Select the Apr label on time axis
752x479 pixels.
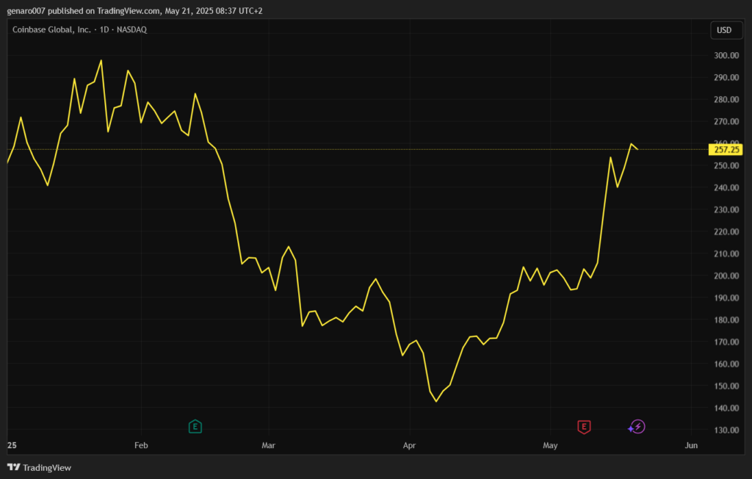point(408,445)
